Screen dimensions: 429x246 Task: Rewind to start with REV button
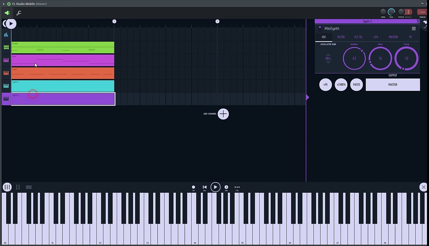[205, 188]
